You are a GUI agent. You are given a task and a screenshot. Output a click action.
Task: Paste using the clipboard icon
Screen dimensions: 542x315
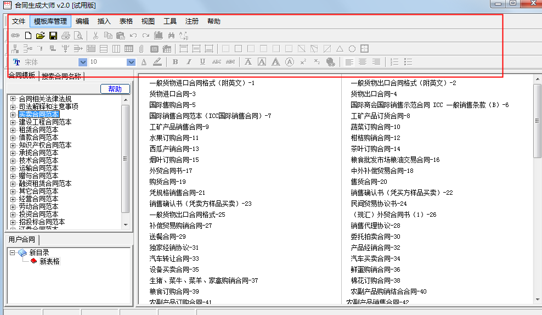pyautogui.click(x=120, y=35)
